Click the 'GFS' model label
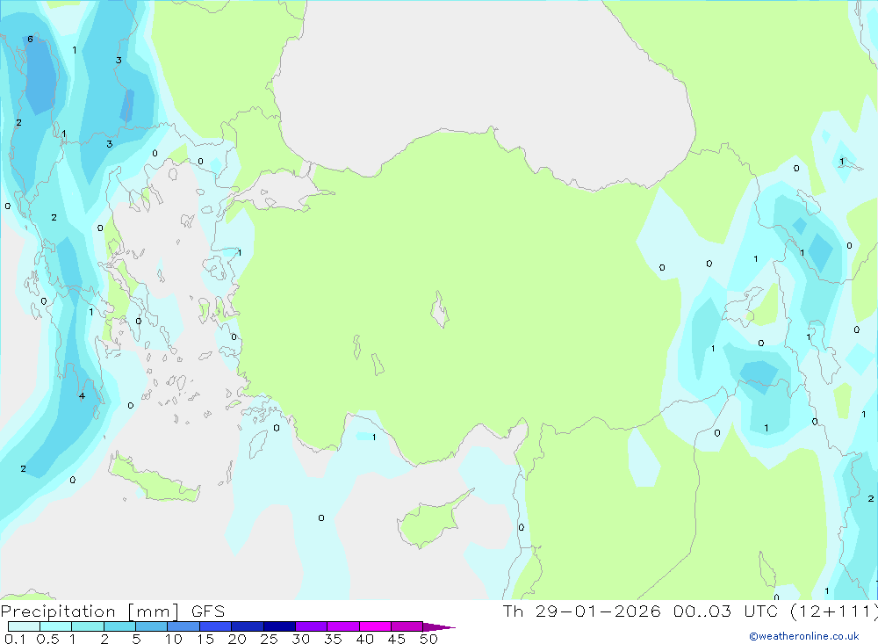The image size is (878, 644). pyautogui.click(x=208, y=611)
